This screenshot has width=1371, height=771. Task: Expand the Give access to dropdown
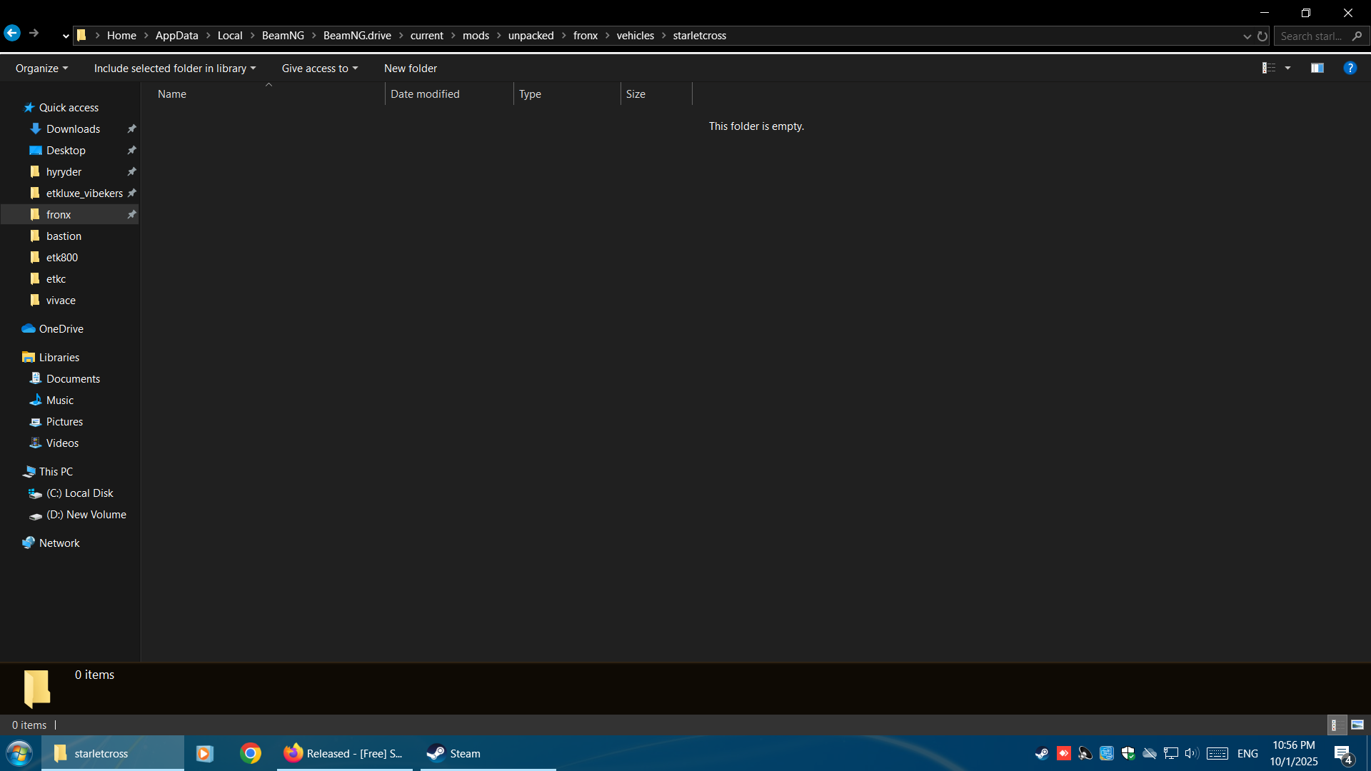[319, 69]
